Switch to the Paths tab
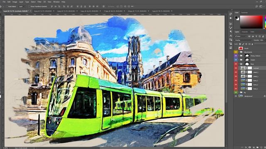Screen dimensions: 266x149 [252, 32]
